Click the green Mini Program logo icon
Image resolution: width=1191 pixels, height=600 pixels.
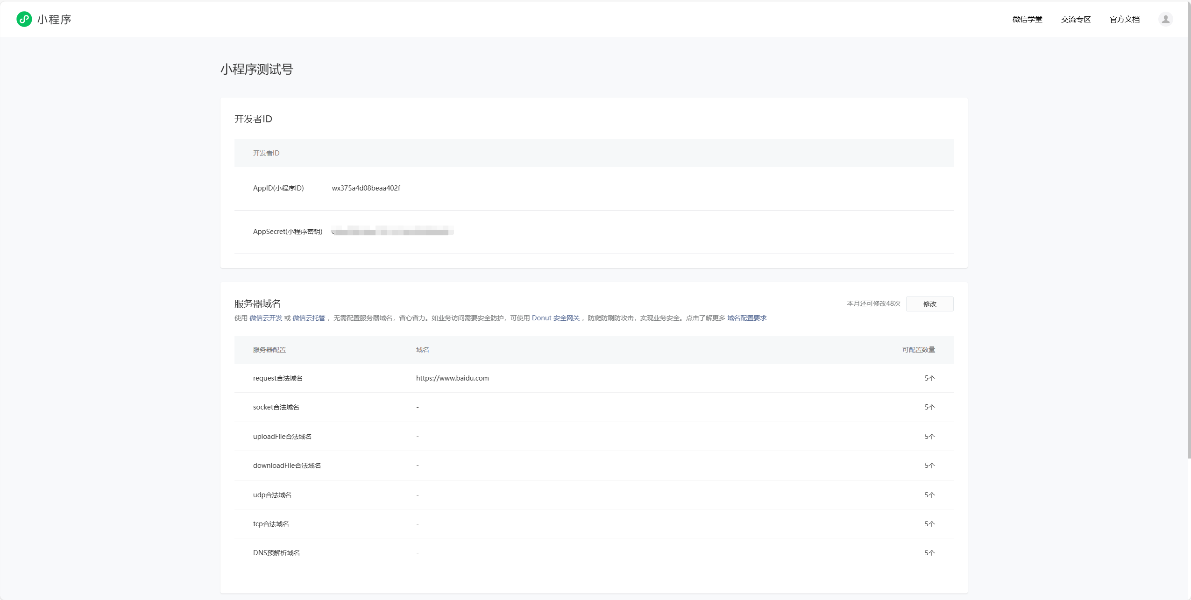[24, 19]
